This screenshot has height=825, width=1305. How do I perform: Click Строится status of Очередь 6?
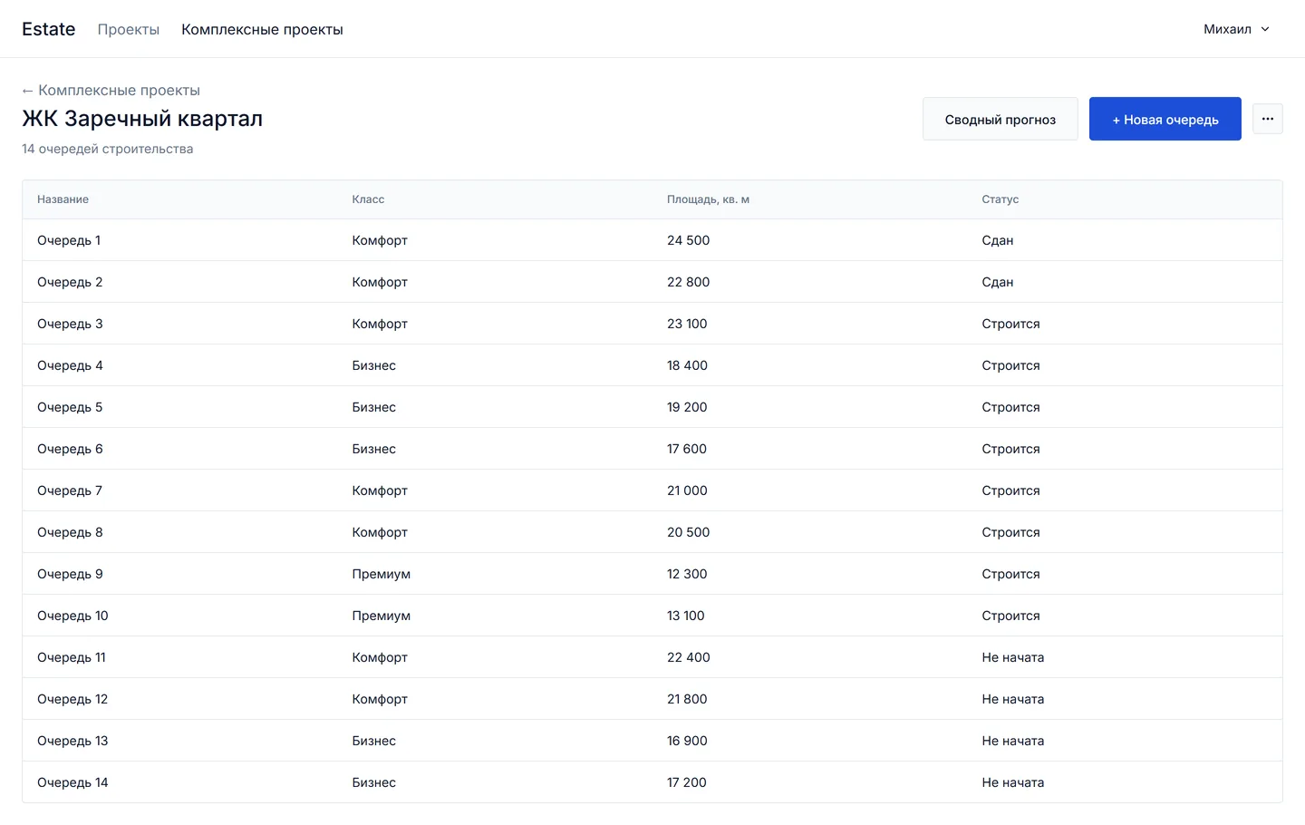[1010, 449]
